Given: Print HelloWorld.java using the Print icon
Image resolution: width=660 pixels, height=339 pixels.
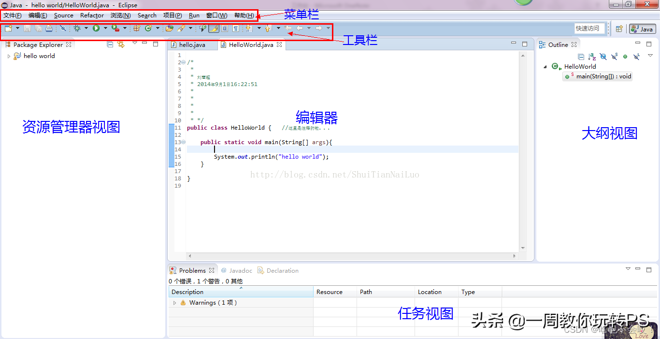Looking at the screenshot, I should click(x=49, y=28).
